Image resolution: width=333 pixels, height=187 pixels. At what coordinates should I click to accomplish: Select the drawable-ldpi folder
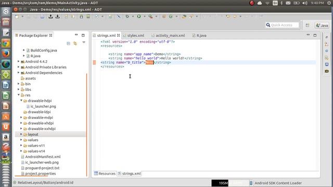40,112
